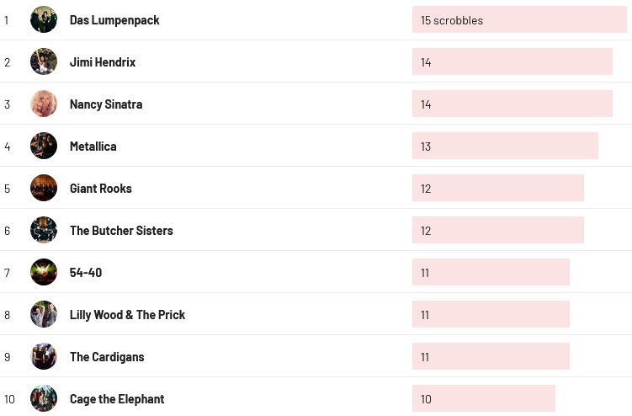Click Giant Rooks avatar picture
This screenshot has height=416, width=632.
click(x=44, y=188)
